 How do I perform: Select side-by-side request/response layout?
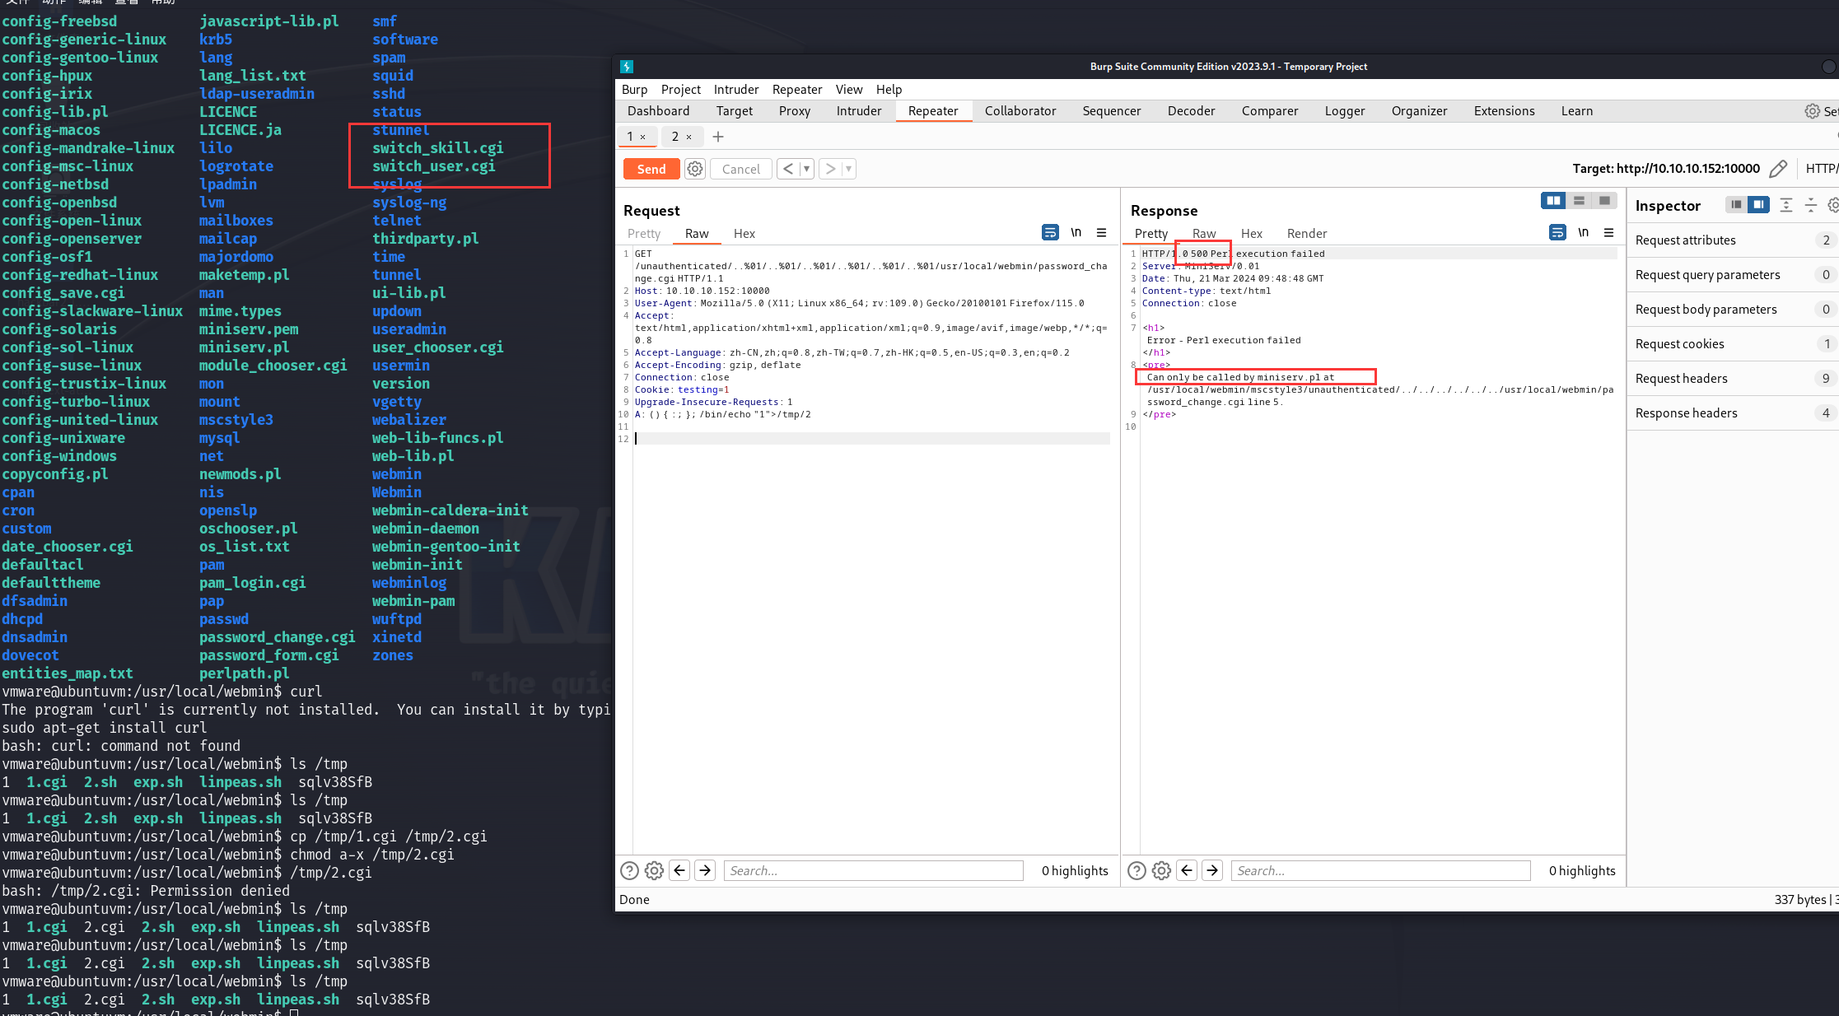(x=1553, y=200)
